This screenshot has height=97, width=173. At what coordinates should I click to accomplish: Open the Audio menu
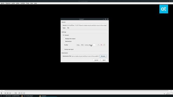(x=13, y=3)
